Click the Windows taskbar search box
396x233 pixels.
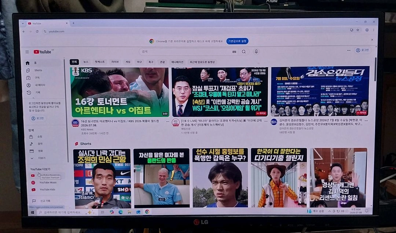[x=66, y=213]
